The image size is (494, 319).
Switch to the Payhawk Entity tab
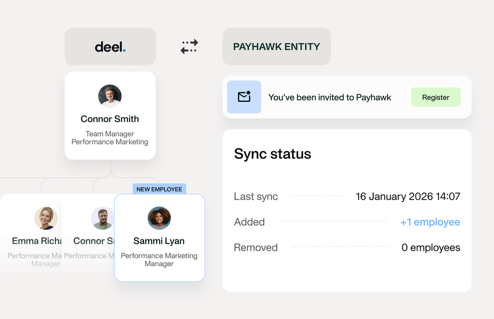click(276, 46)
